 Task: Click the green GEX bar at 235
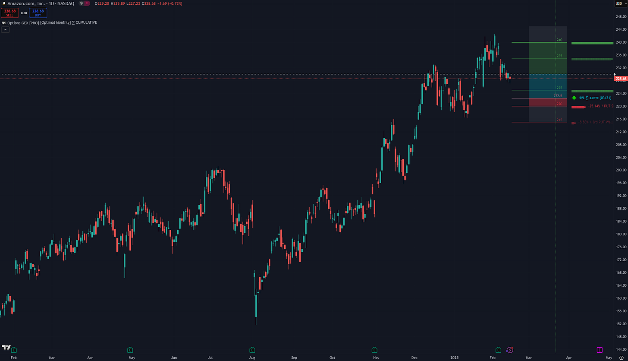592,59
